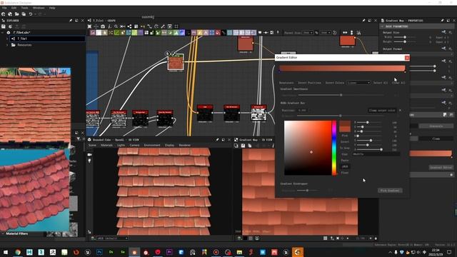This screenshot has height=257, width=457.
Task: Adjust the Output Size Width slider
Action: (x=405, y=37)
